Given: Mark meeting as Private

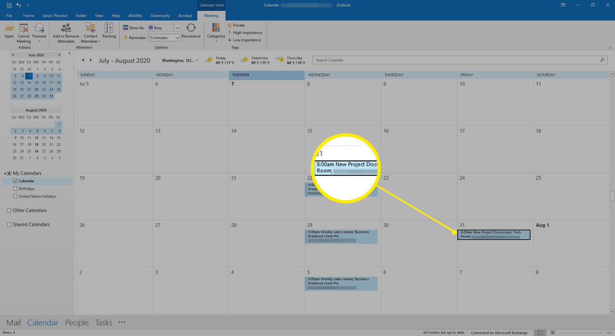Looking at the screenshot, I should point(236,25).
